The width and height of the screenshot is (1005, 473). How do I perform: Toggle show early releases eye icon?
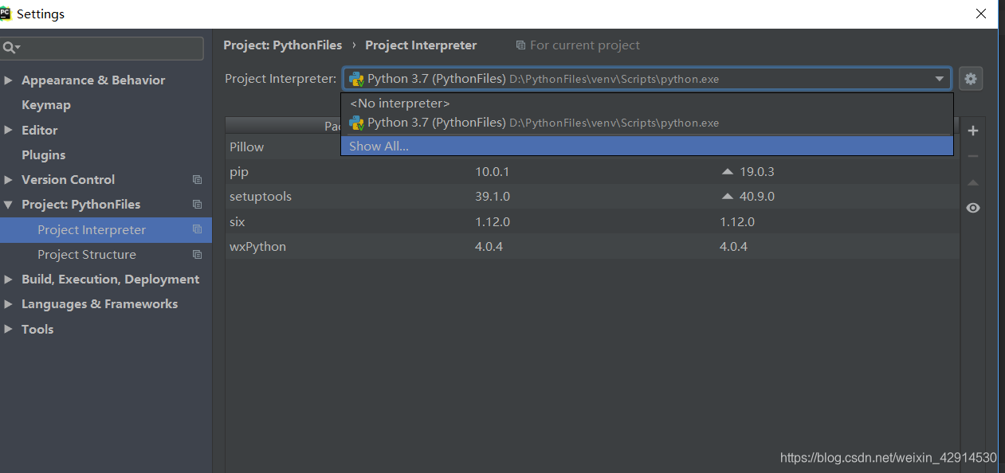972,208
